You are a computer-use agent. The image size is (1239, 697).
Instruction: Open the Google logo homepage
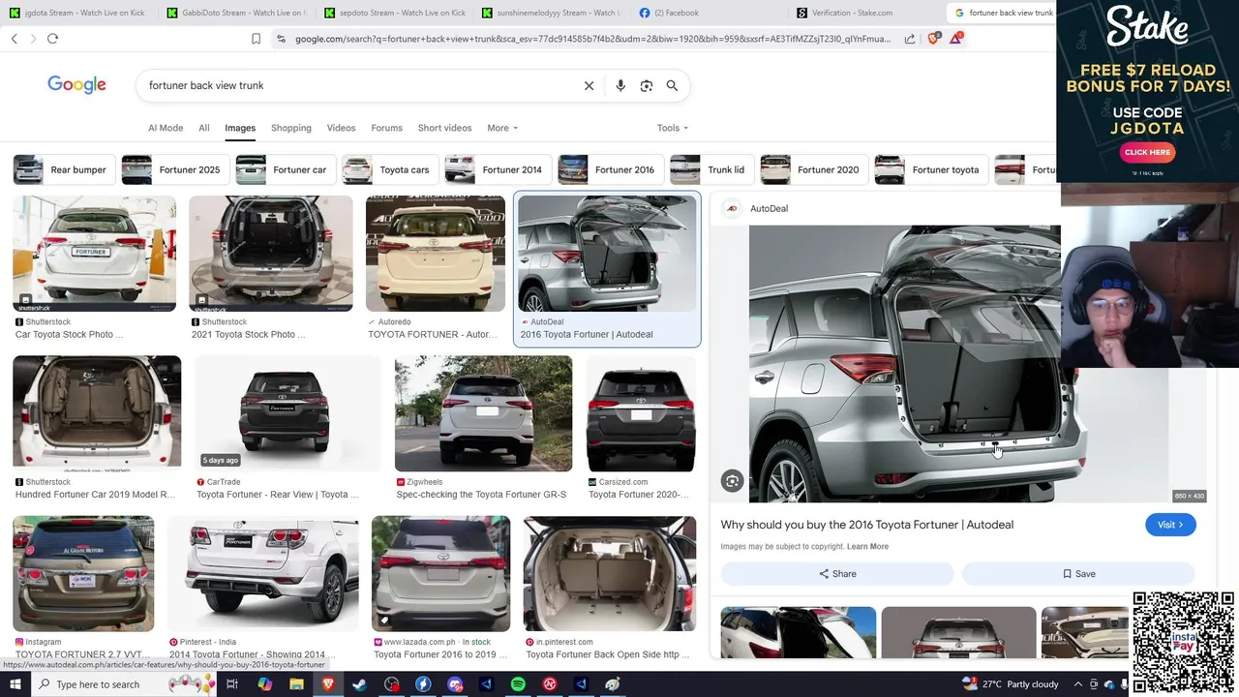76,85
